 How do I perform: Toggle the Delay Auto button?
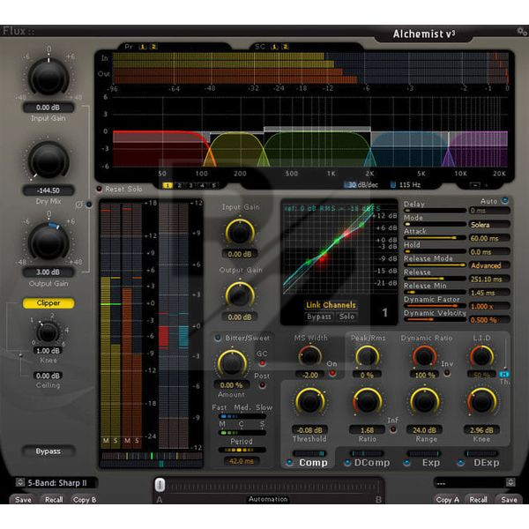[x=505, y=201]
